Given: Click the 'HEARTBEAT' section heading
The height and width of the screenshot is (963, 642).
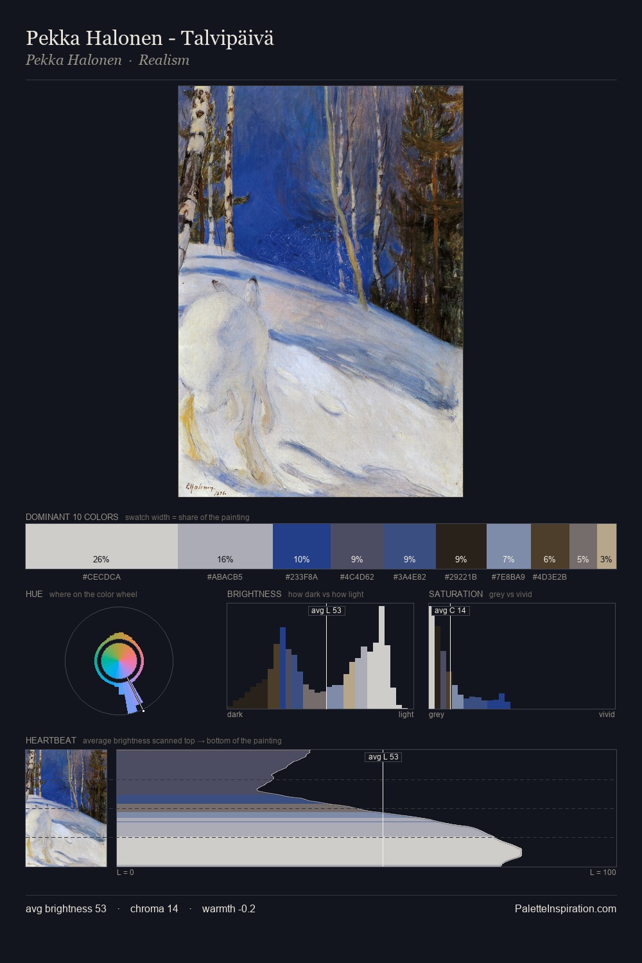Looking at the screenshot, I should (51, 740).
